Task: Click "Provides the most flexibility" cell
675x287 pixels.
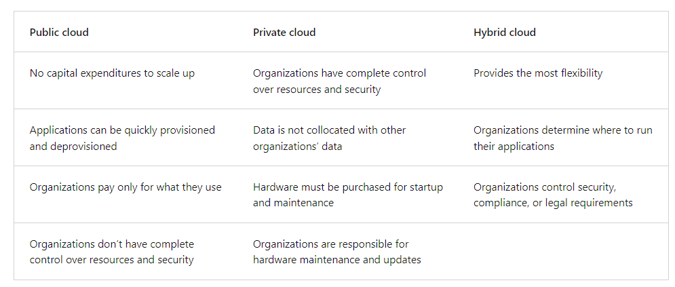Action: click(537, 73)
